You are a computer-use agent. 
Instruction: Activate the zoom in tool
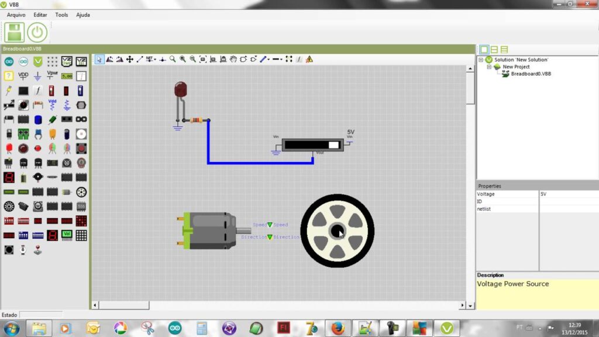pos(183,59)
